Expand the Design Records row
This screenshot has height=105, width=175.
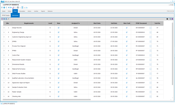[x=4, y=28]
